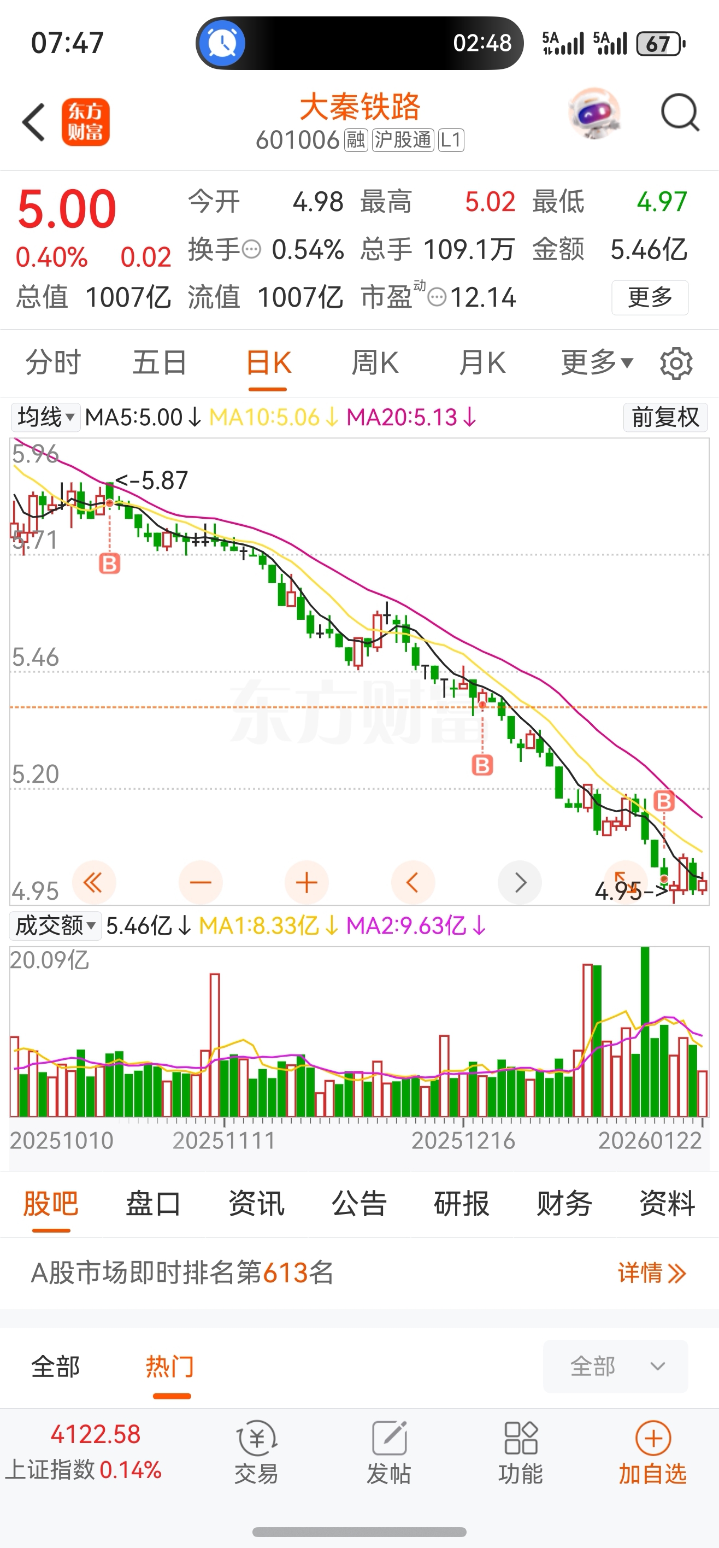
Task: Move chart left with left arrow
Action: [412, 883]
